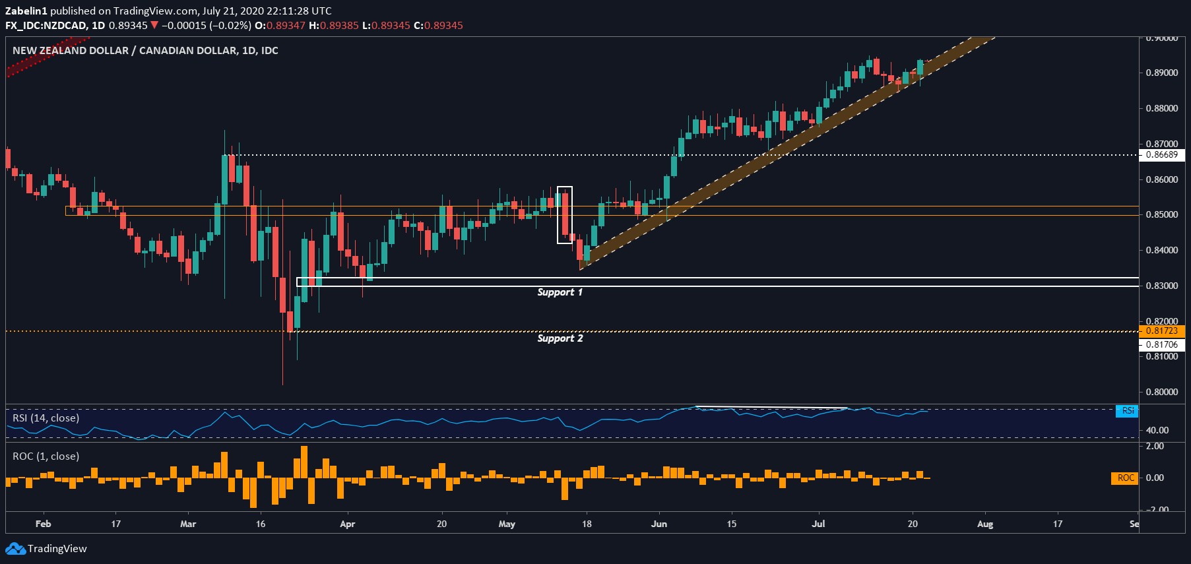The width and height of the screenshot is (1191, 564).
Task: Click the 0.80000 price axis tick
Action: pos(1161,392)
